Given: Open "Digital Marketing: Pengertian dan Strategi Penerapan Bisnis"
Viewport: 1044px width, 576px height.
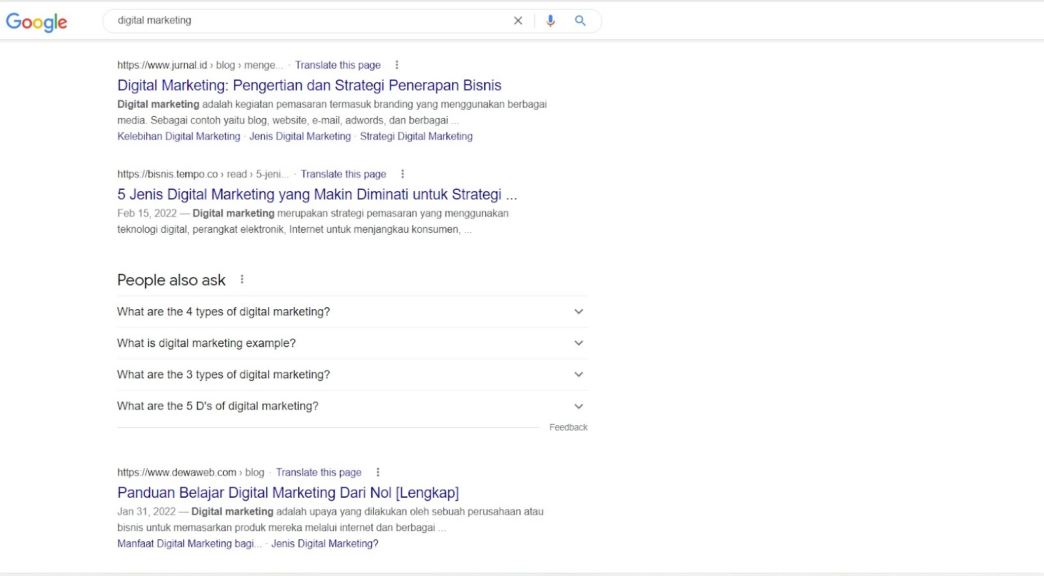Looking at the screenshot, I should click(x=309, y=85).
